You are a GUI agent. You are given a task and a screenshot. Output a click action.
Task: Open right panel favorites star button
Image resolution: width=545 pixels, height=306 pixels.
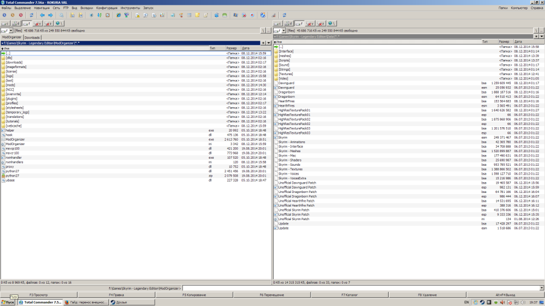click(x=536, y=36)
